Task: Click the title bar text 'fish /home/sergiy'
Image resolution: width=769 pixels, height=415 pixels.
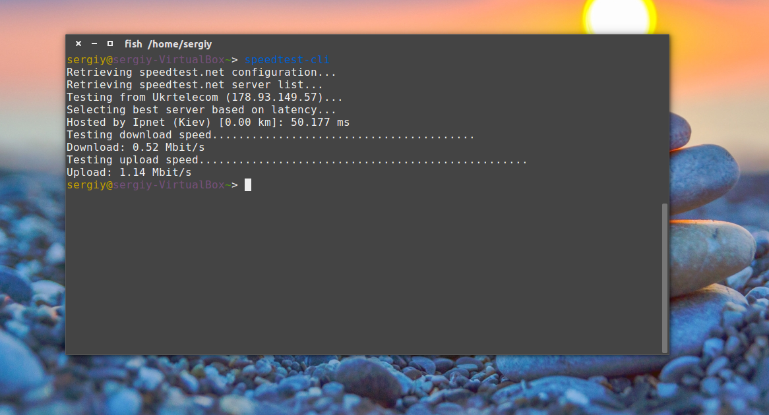Action: point(168,44)
